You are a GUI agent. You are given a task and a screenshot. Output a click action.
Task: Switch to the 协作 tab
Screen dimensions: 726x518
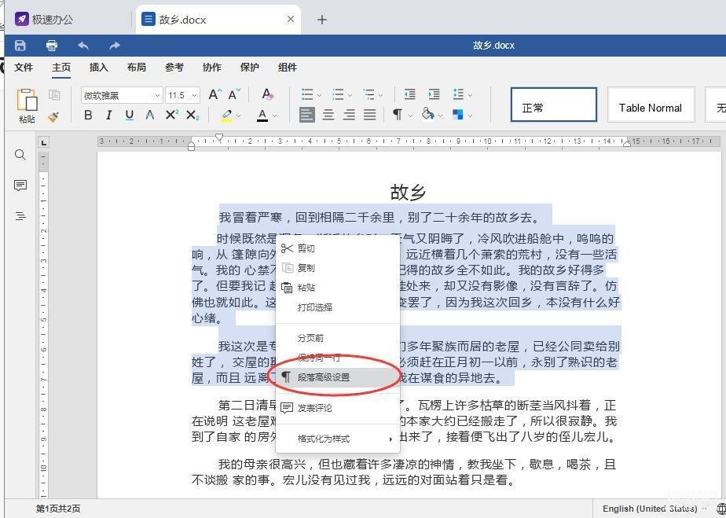click(212, 68)
